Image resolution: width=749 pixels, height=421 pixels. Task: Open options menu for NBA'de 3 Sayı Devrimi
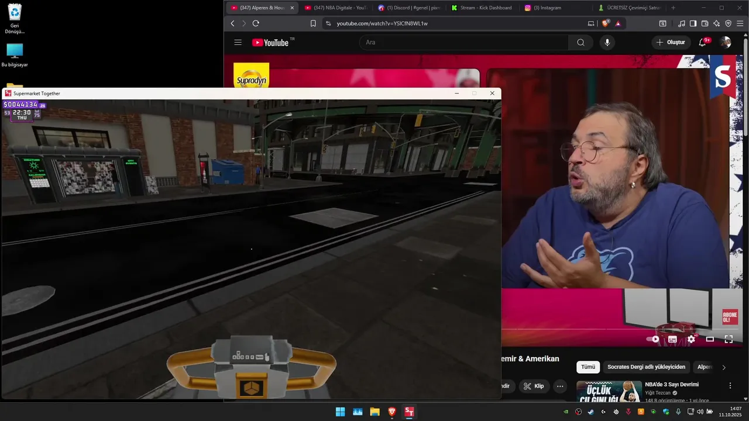730,385
